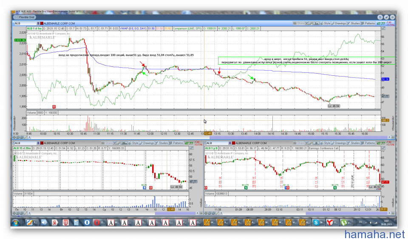Image resolution: width=408 pixels, height=239 pixels.
Task: Expand symbol dropdown arrow in 1y chart
Action: coord(230,143)
